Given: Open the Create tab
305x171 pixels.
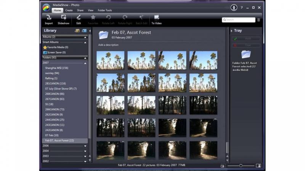Looking at the screenshot, I should 69,10.
